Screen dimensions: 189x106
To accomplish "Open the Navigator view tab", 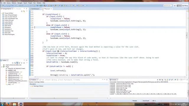I will [x=18, y=9].
